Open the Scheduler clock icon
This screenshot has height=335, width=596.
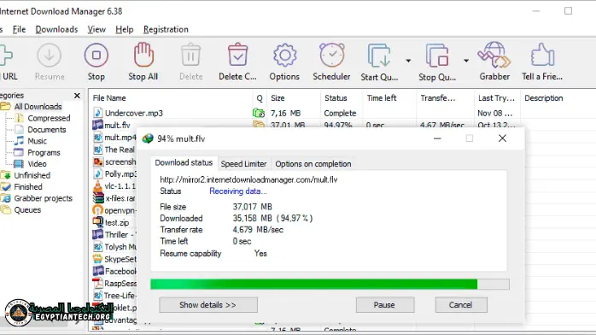pyautogui.click(x=331, y=56)
